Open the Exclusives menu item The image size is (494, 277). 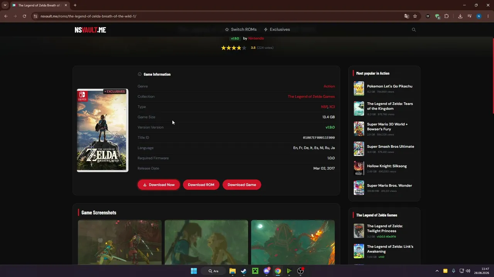click(277, 30)
